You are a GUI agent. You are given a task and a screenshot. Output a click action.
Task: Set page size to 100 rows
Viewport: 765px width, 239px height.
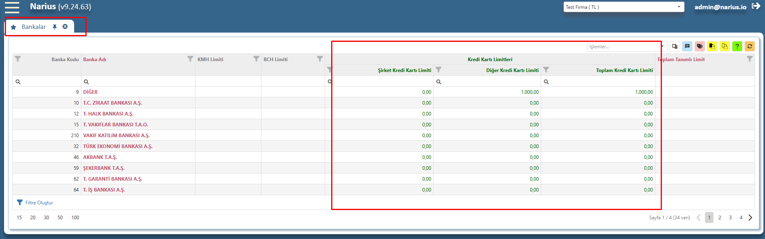(75, 218)
